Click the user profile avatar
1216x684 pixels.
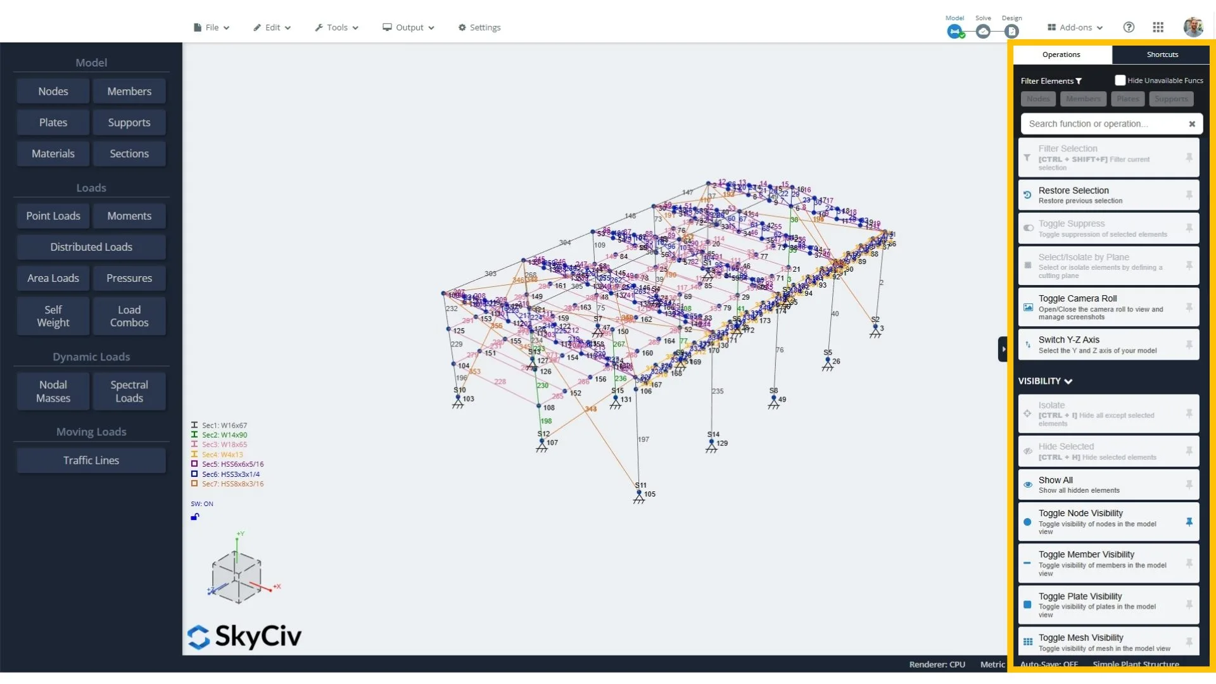(x=1193, y=27)
